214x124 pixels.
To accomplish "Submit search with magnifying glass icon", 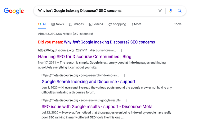I will click(x=180, y=10).
